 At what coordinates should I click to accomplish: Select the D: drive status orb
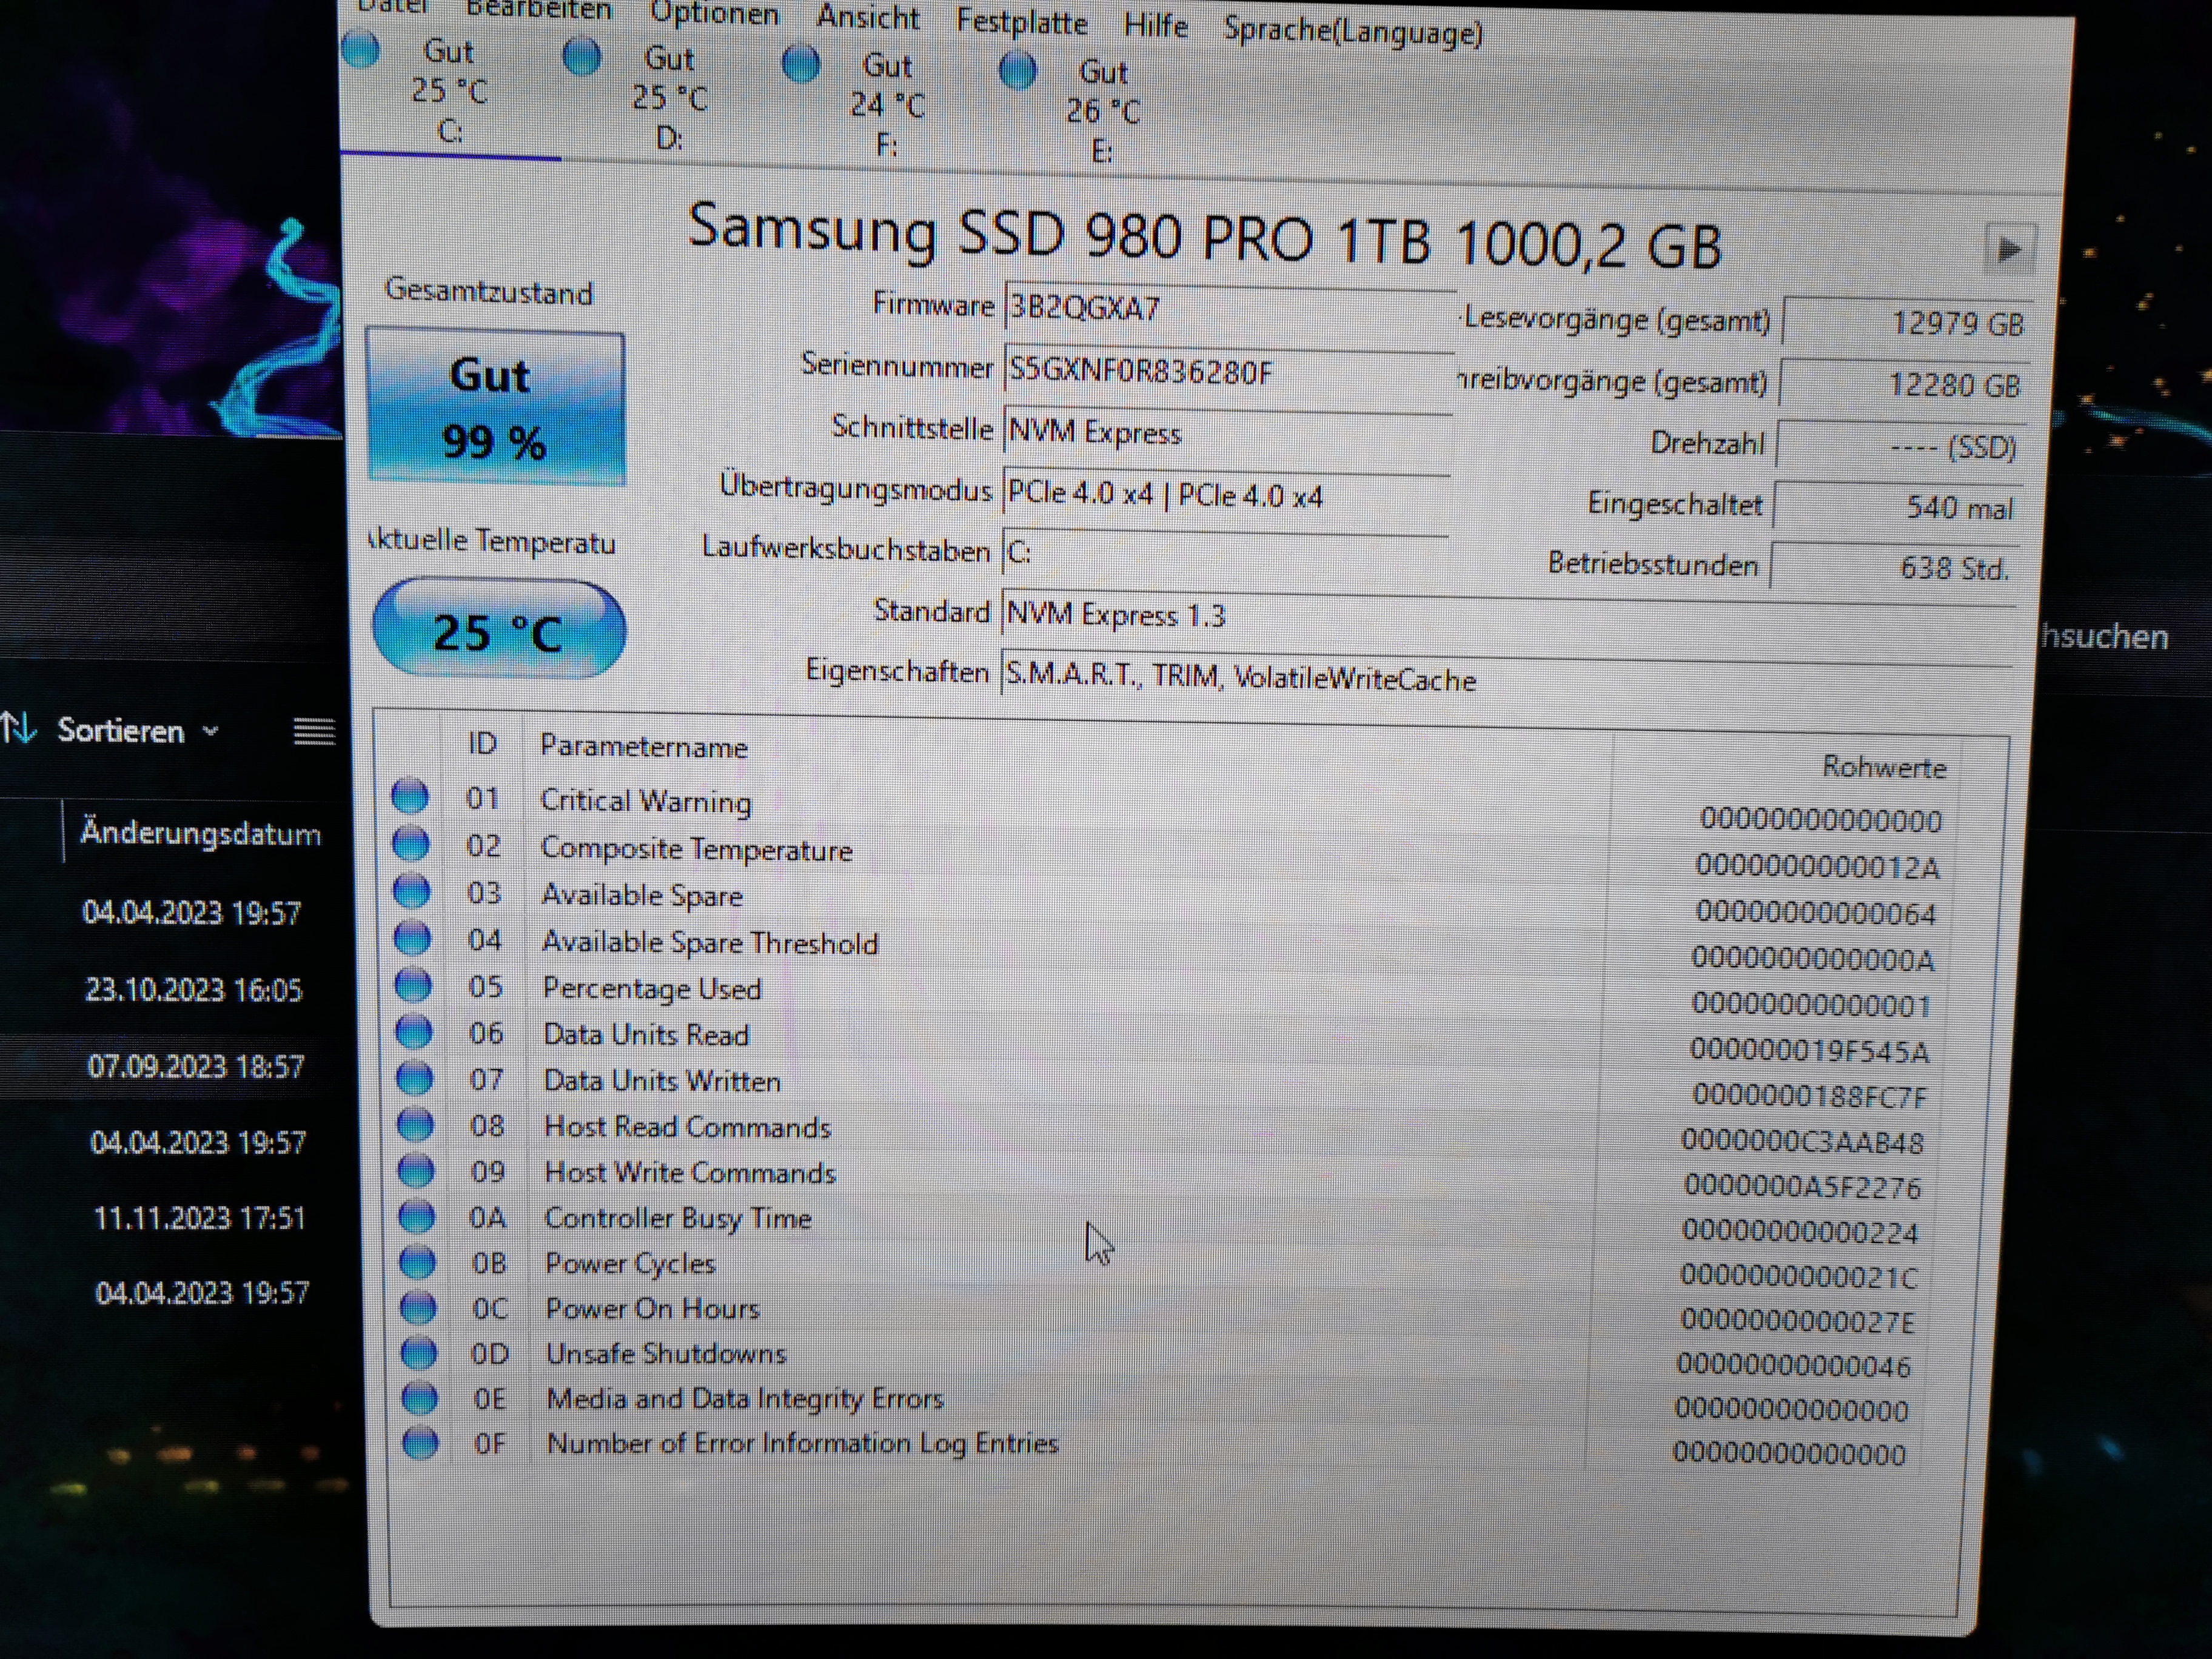pos(581,56)
